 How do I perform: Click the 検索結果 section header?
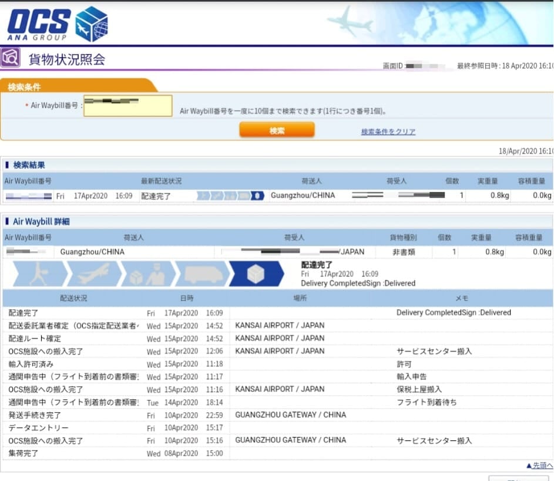coord(29,165)
